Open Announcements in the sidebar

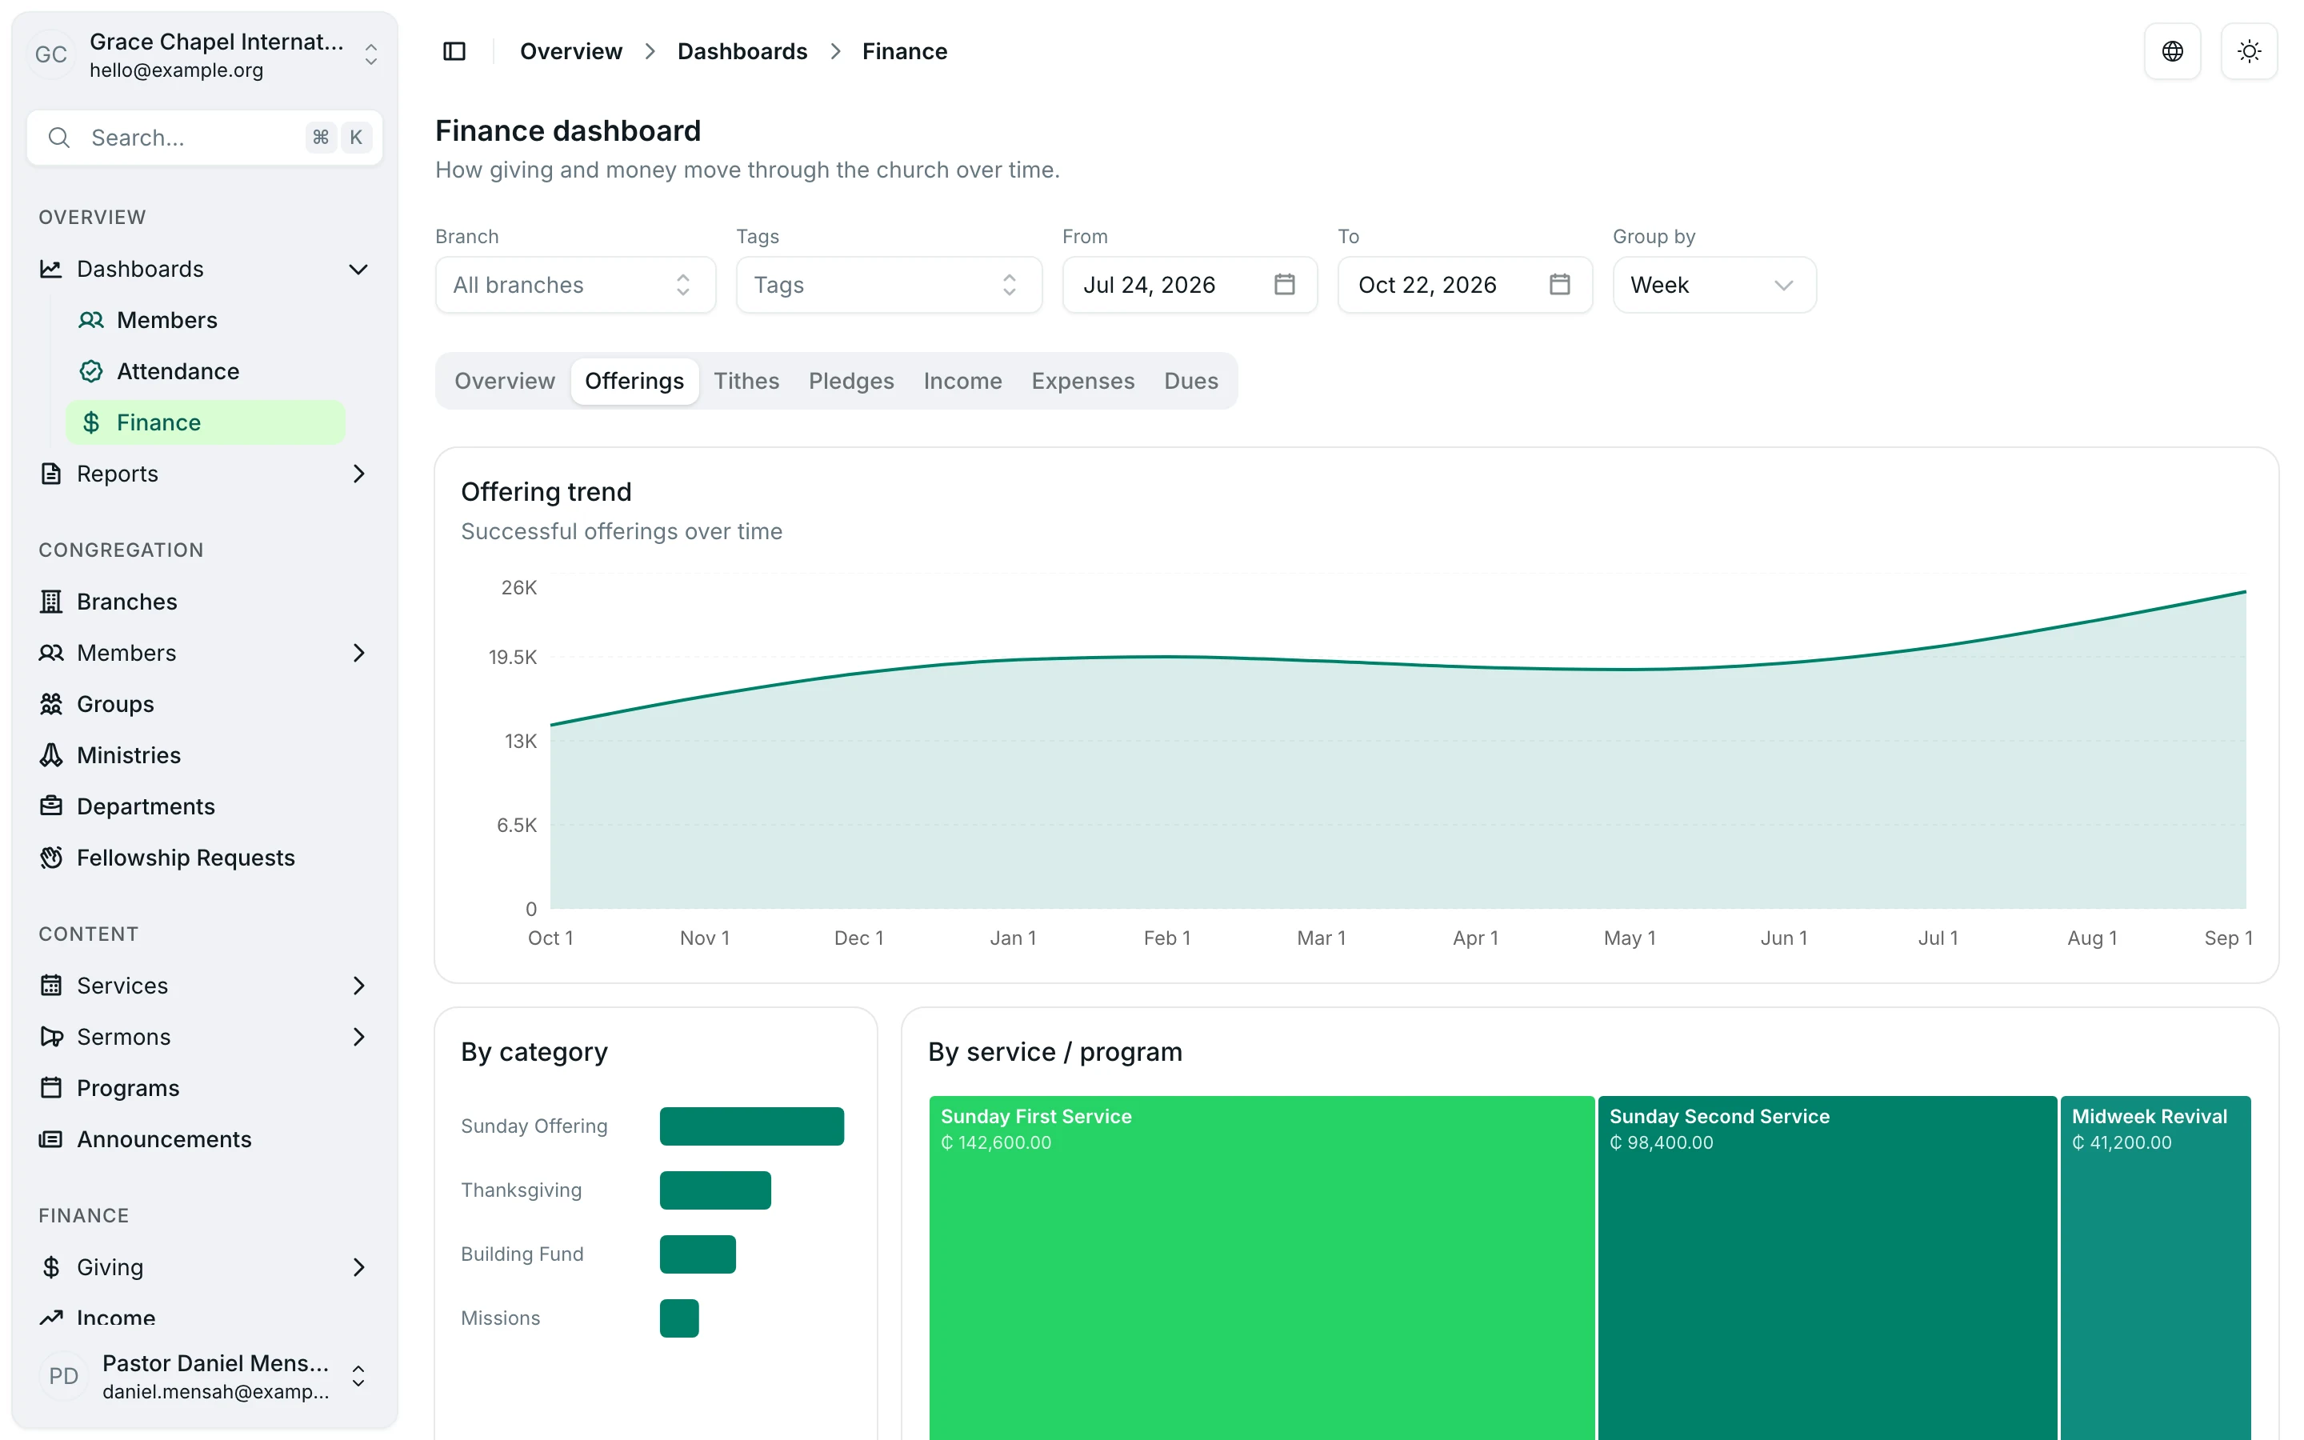click(204, 1139)
